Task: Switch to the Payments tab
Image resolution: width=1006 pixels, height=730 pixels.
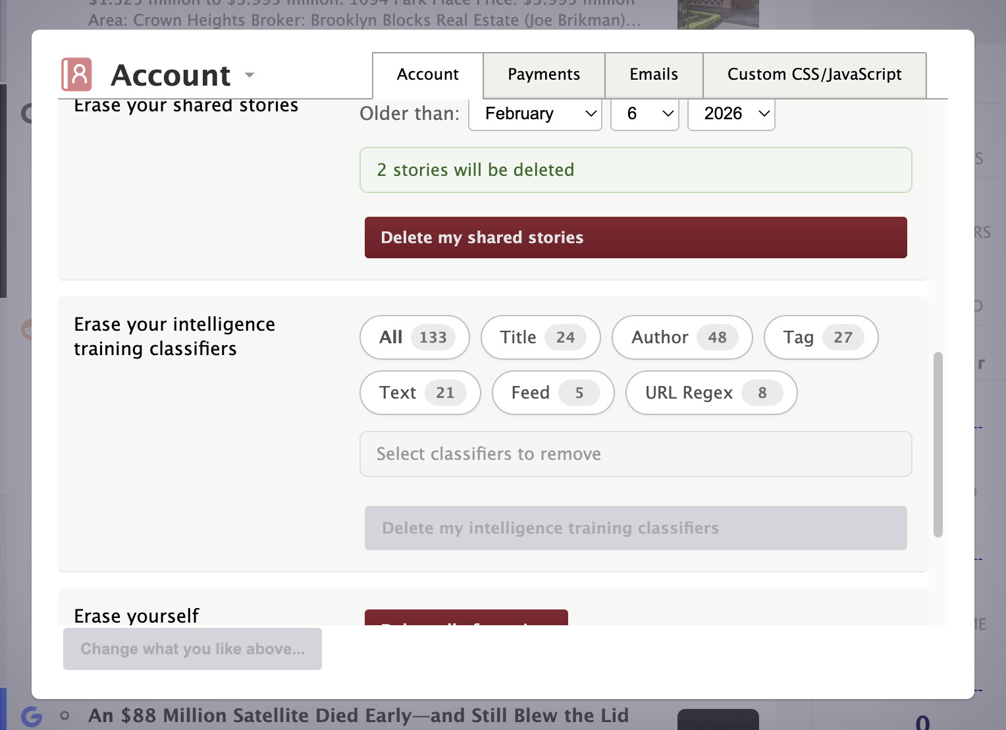Action: pyautogui.click(x=543, y=74)
